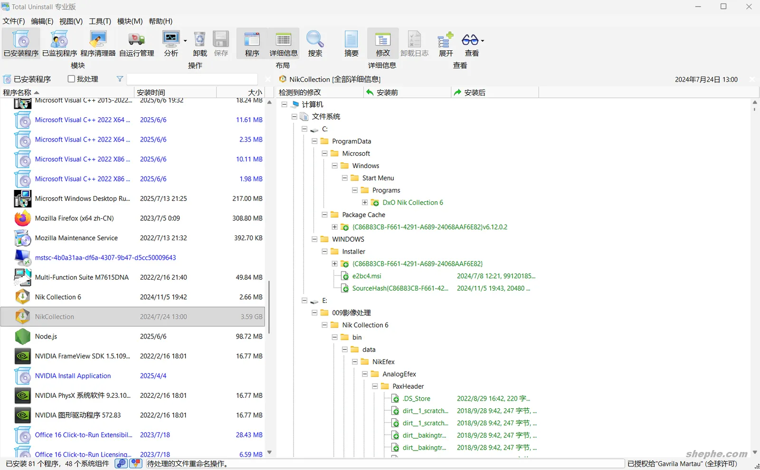Click the program list vertical scrollbar
This screenshot has height=470, width=760.
pos(269,306)
